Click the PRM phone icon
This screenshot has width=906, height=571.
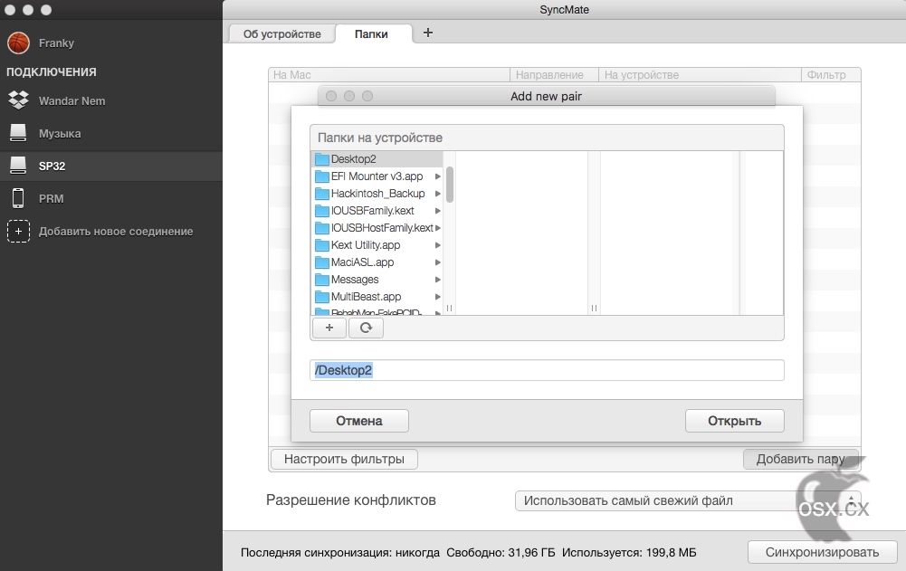tap(18, 198)
